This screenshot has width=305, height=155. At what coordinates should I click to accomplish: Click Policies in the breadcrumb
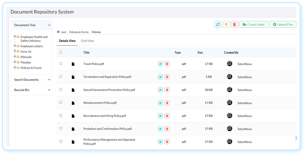pyautogui.click(x=96, y=32)
